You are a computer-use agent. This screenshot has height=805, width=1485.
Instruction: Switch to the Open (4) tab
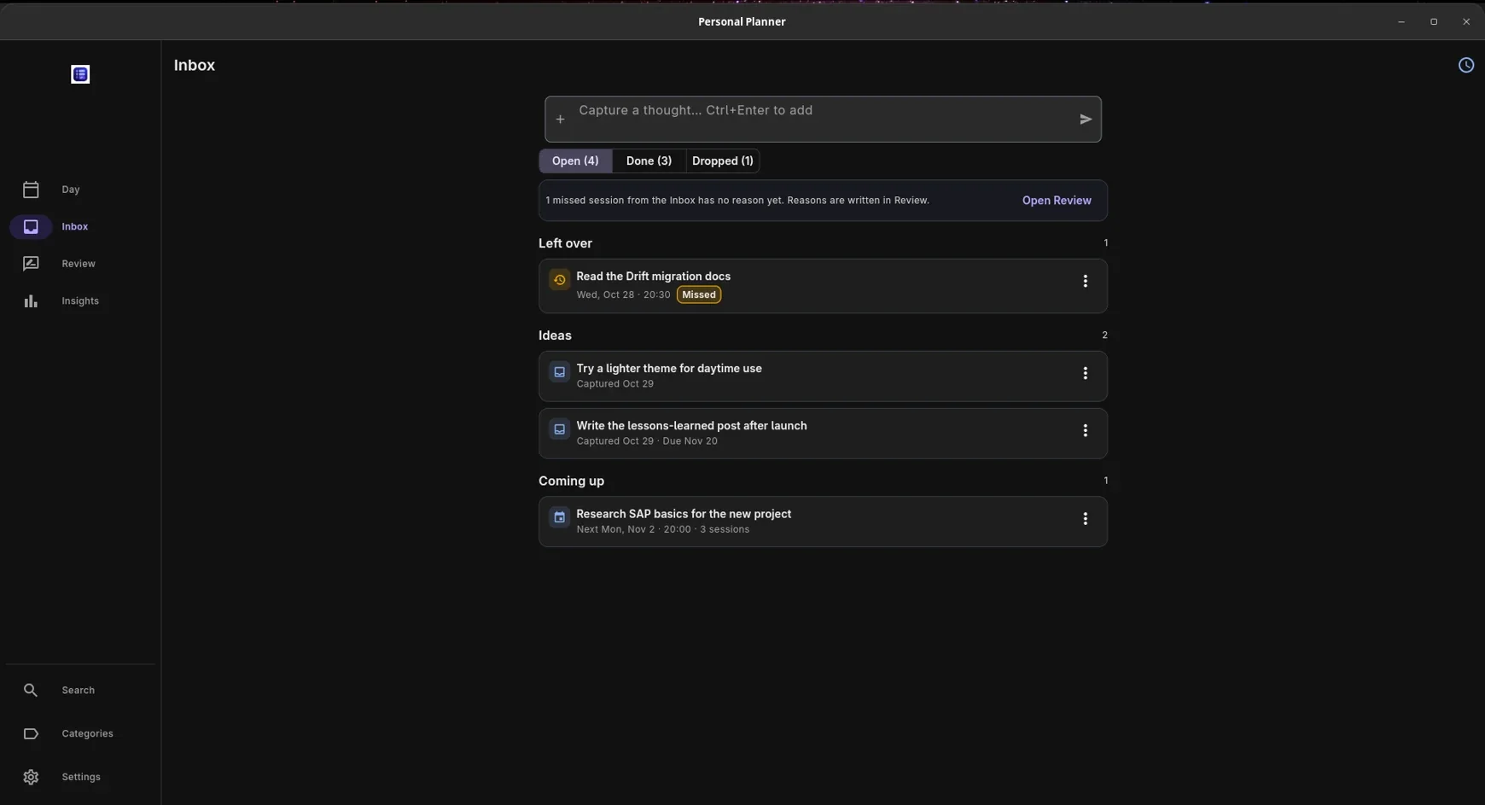click(575, 160)
